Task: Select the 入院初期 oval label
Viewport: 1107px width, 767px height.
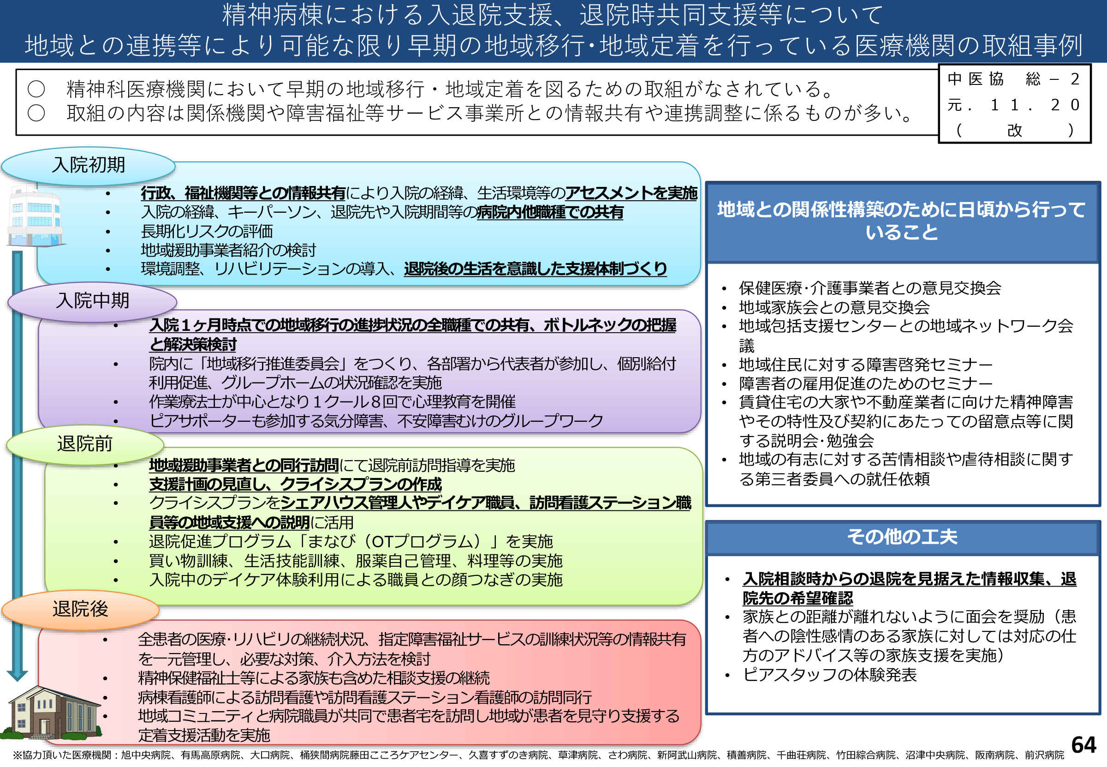Action: pos(89,165)
